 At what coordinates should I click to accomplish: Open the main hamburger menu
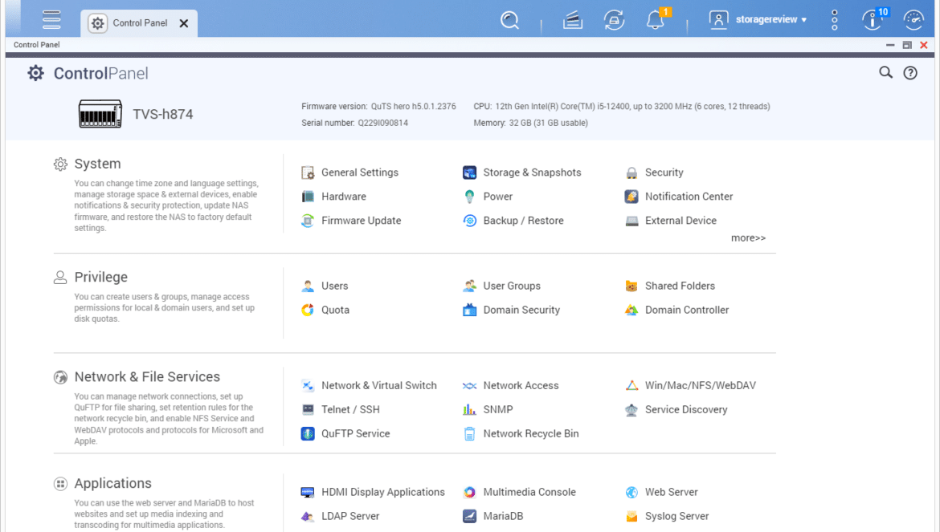pyautogui.click(x=51, y=20)
